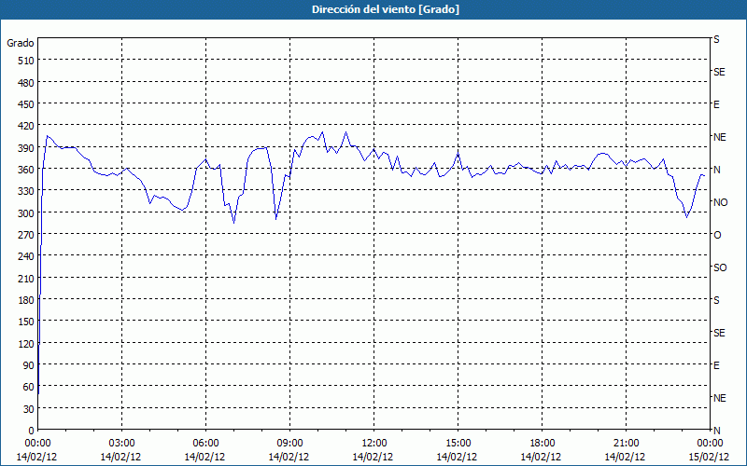Click the 'NE' compass label near 405 level
Image resolution: width=747 pixels, height=466 pixels.
[719, 137]
